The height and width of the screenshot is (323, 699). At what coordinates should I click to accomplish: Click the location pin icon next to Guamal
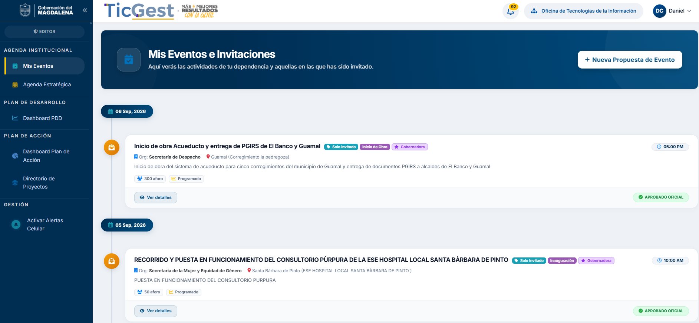click(208, 157)
